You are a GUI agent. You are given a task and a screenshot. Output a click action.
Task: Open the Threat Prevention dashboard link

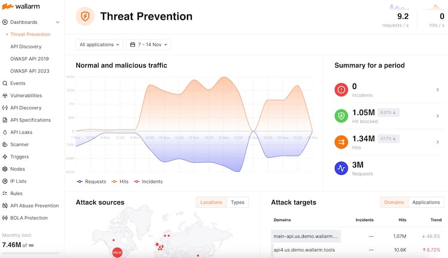(x=31, y=34)
